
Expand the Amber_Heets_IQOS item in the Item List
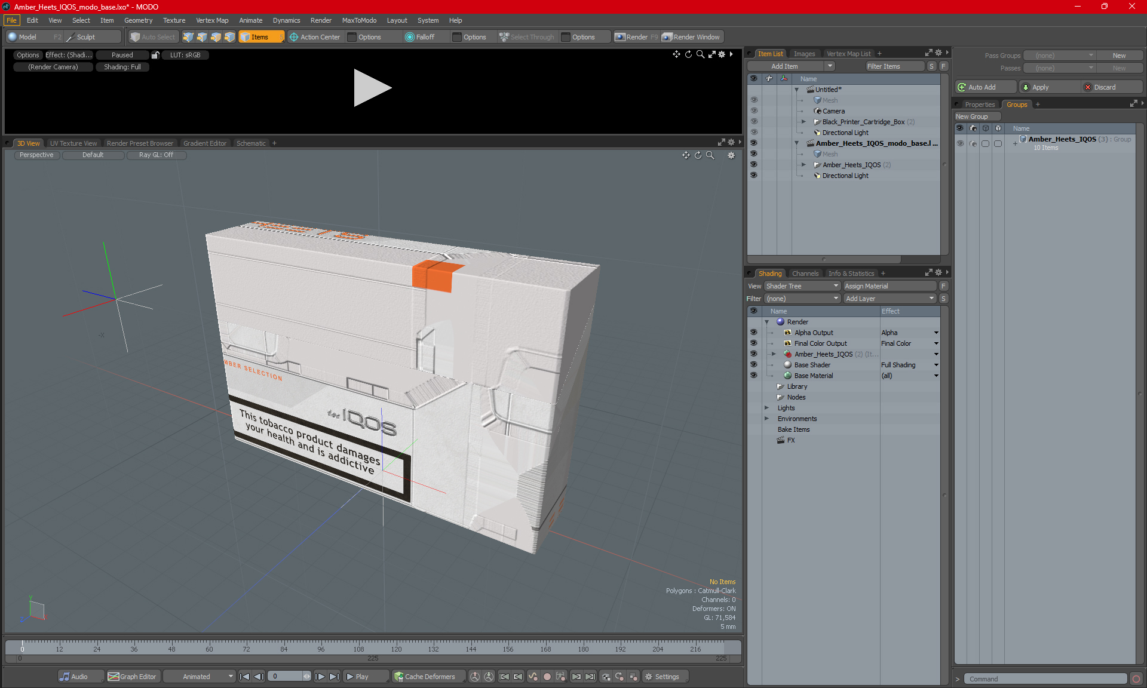(803, 165)
